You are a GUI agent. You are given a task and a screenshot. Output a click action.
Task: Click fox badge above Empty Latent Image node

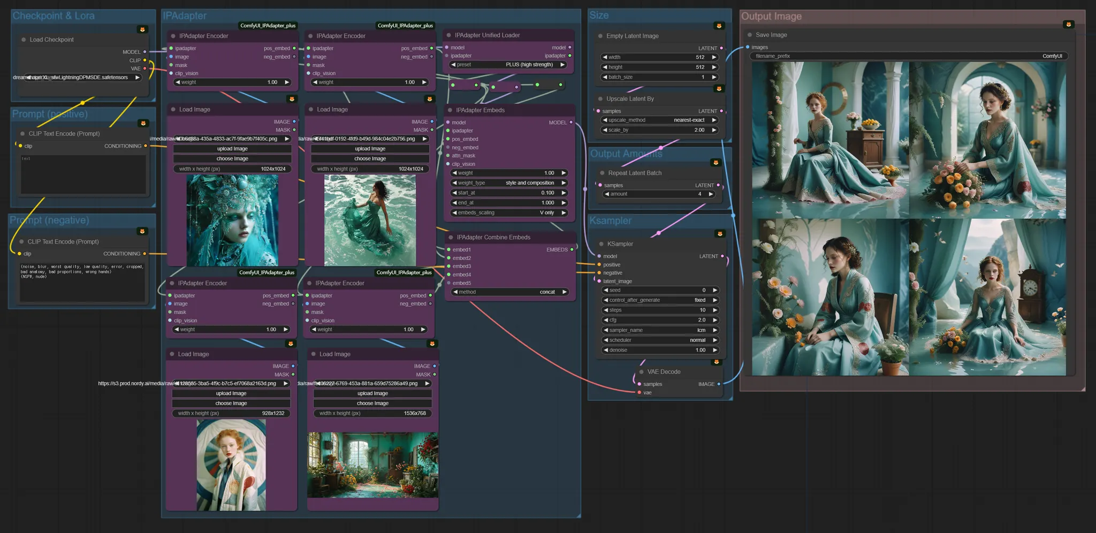[x=719, y=26]
